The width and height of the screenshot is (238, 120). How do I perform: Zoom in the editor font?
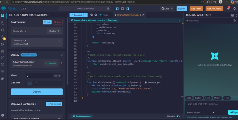tap(96, 15)
